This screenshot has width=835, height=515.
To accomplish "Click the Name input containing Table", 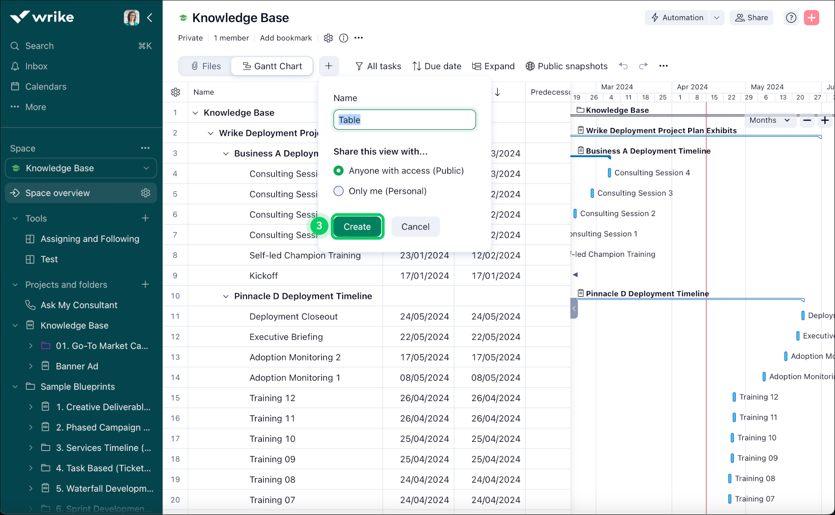I will pos(404,120).
